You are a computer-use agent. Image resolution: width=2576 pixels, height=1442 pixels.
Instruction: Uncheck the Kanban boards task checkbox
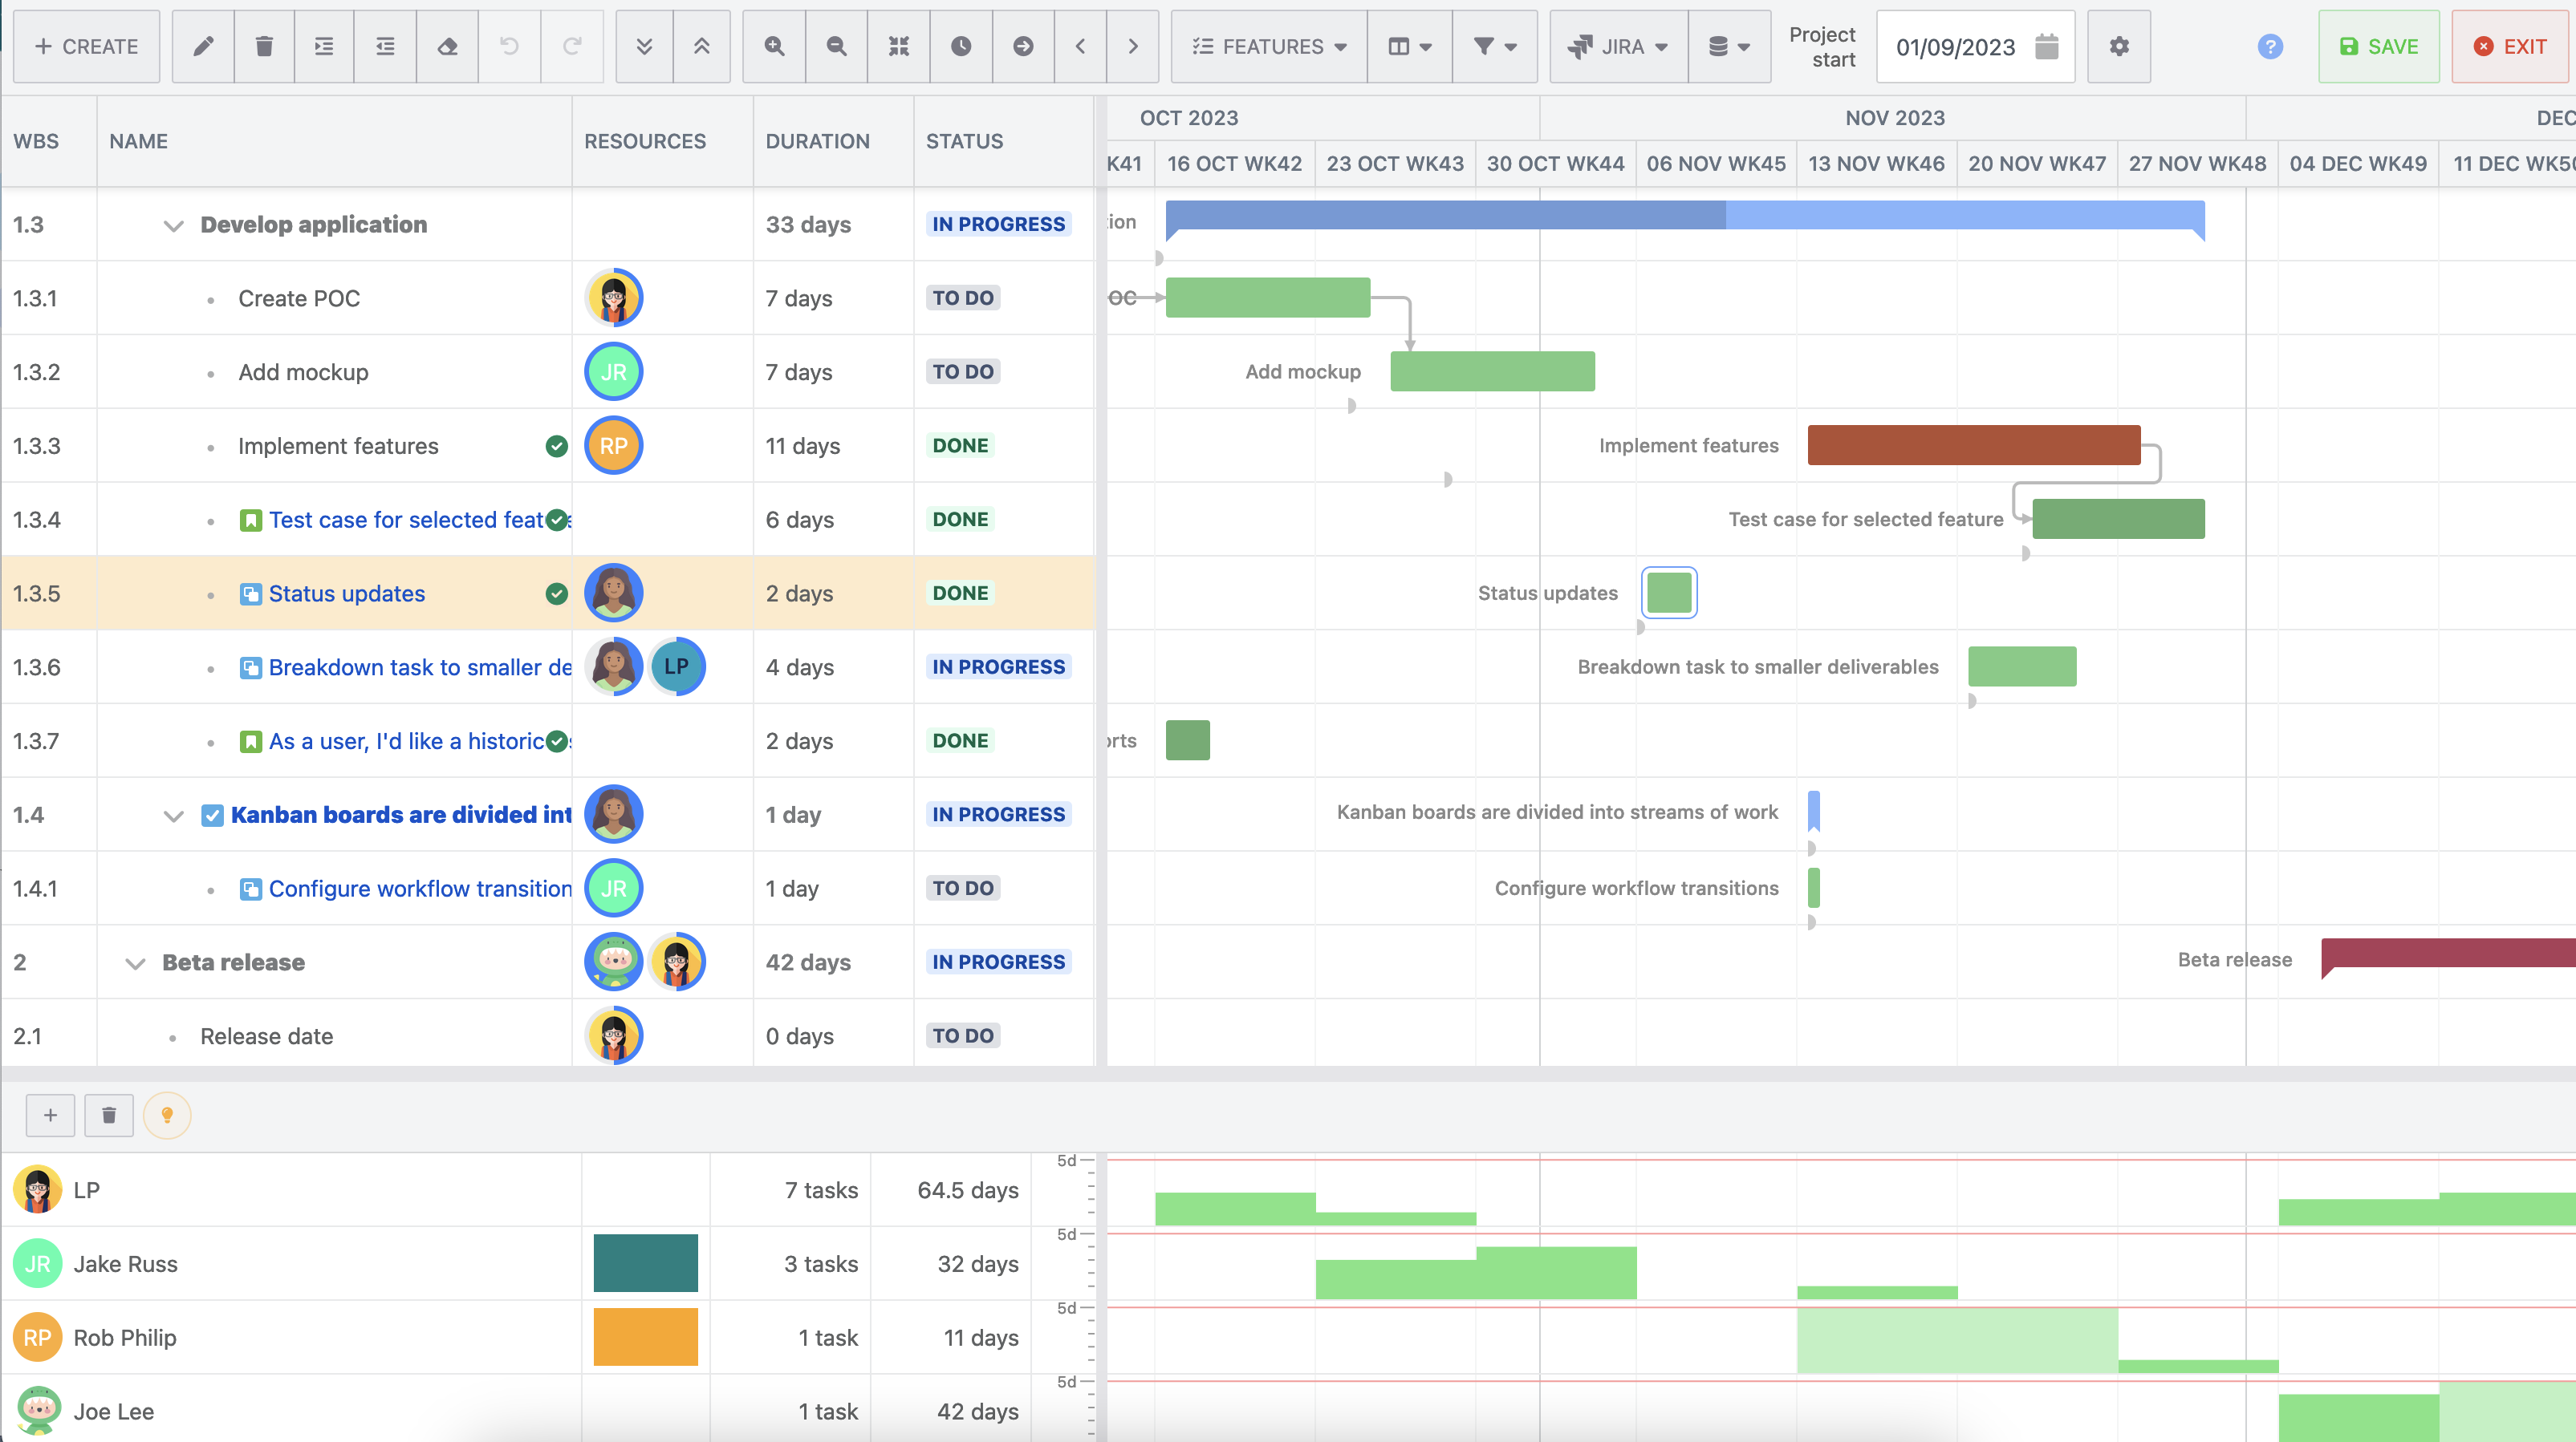(x=212, y=815)
